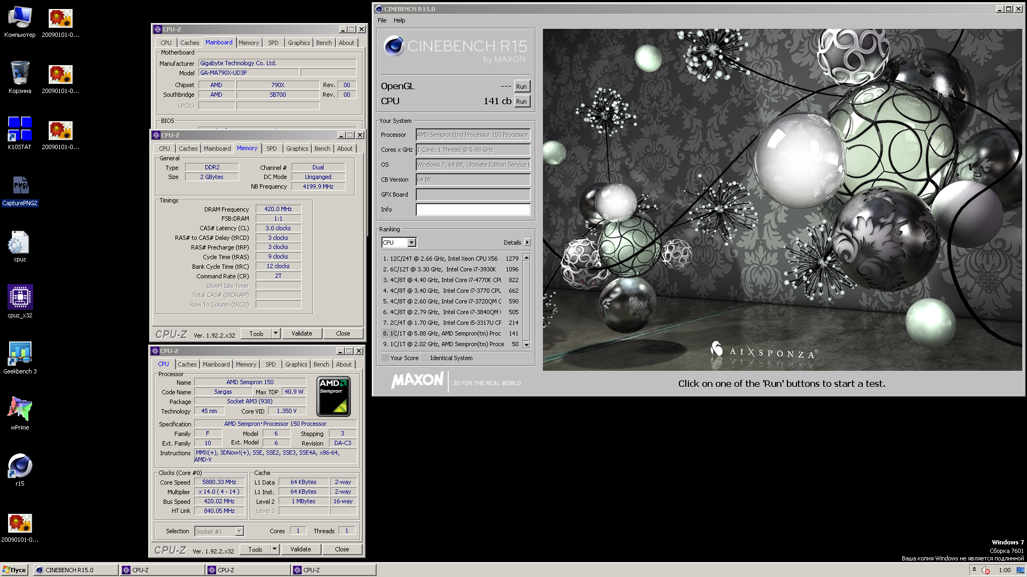Launch wPrime from the desktop
This screenshot has height=577, width=1027.
coord(20,414)
